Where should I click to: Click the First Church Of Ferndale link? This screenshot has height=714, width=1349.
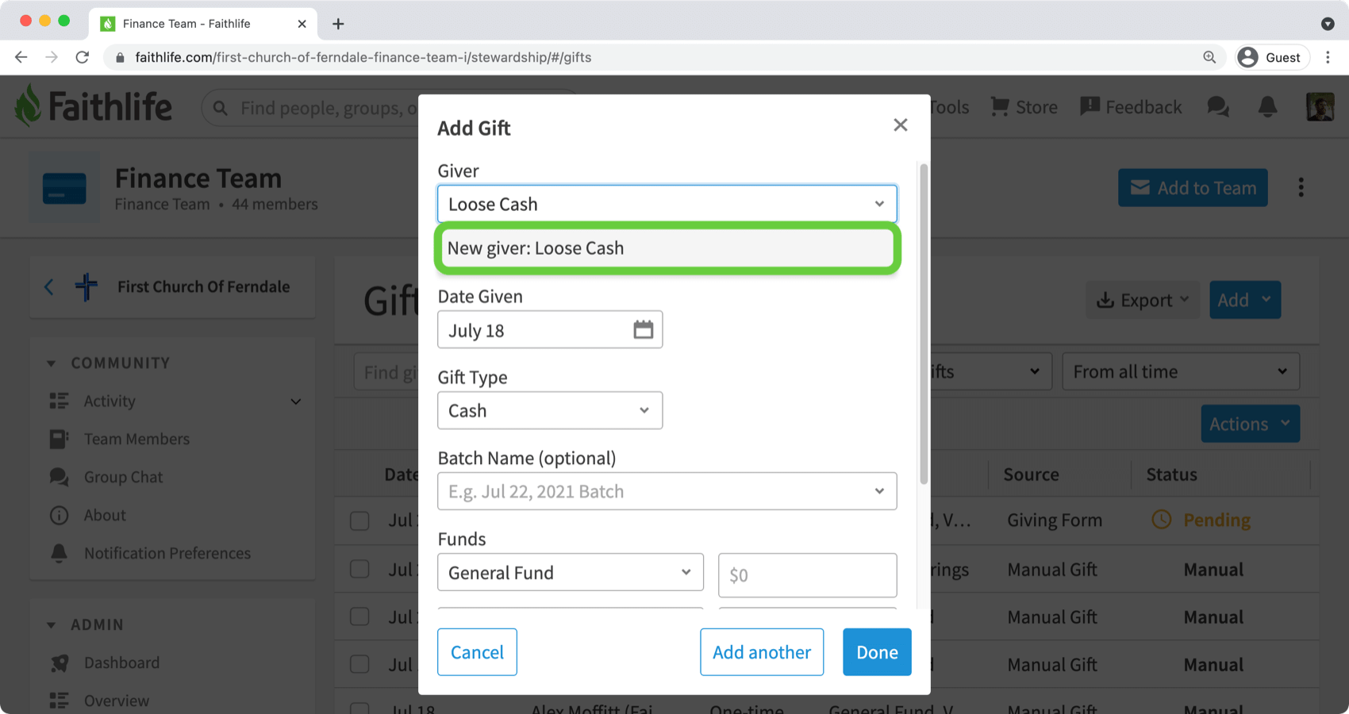(204, 286)
